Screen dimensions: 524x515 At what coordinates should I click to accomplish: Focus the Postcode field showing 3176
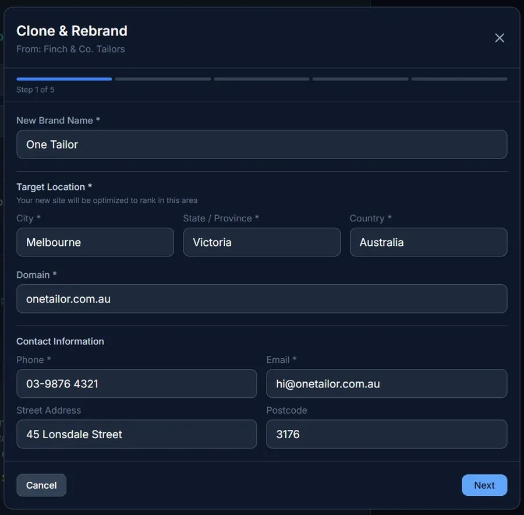(x=386, y=435)
